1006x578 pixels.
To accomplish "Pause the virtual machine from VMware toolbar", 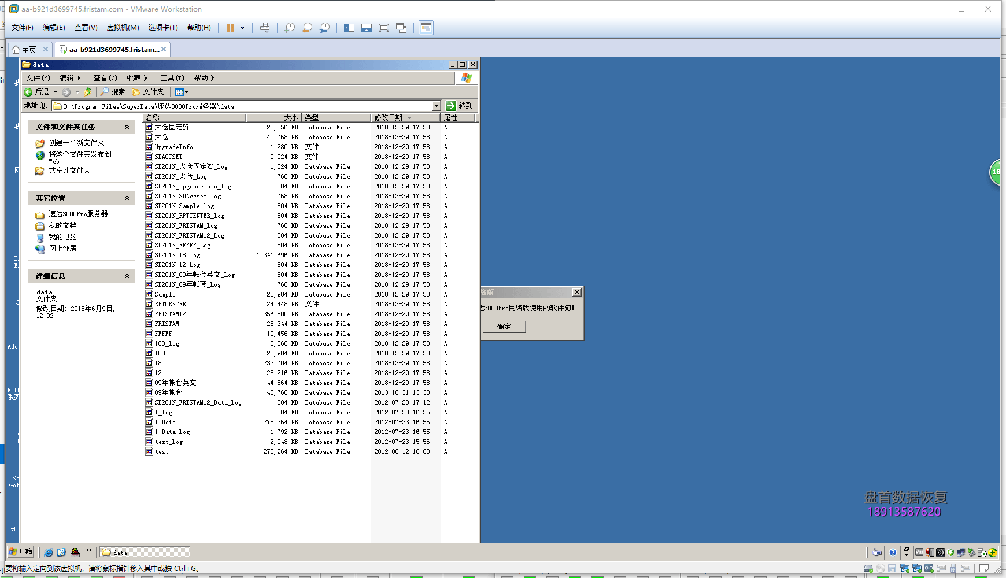I will pos(230,28).
